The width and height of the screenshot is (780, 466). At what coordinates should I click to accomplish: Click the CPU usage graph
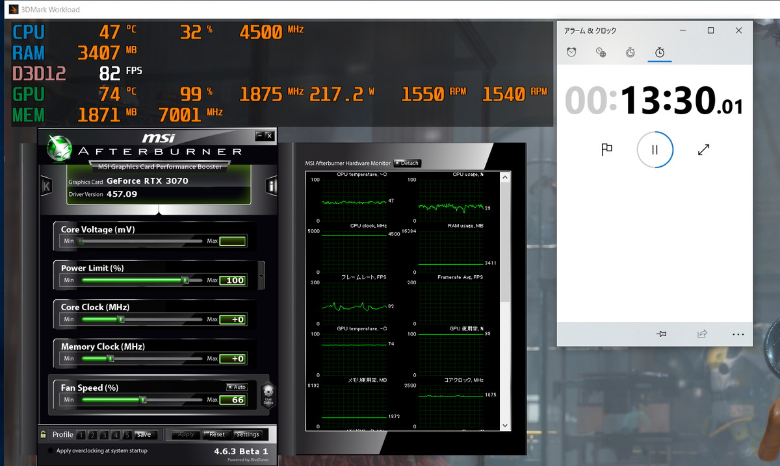click(452, 202)
